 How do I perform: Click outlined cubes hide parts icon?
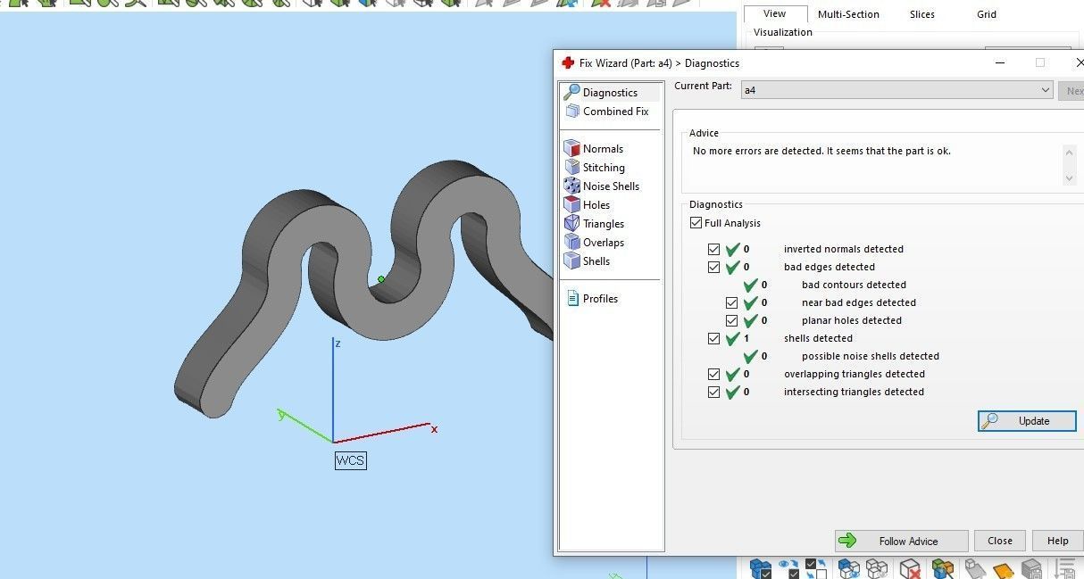[877, 568]
